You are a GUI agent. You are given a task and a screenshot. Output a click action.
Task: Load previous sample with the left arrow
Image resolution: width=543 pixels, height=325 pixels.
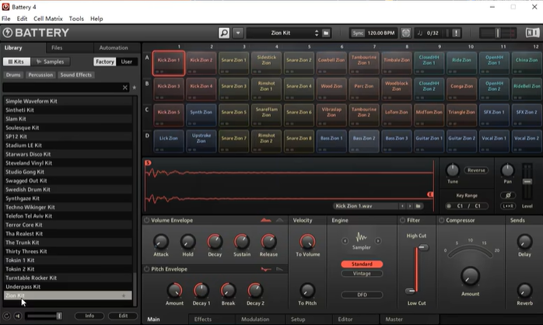pos(402,206)
